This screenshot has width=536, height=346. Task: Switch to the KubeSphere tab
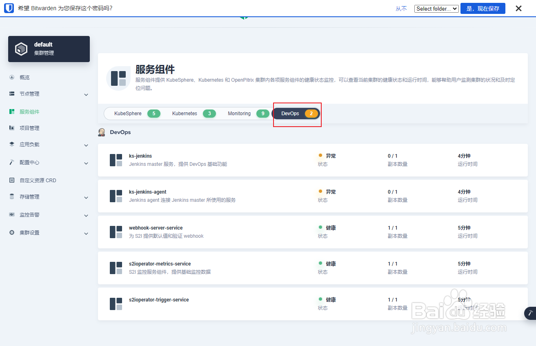tap(133, 114)
